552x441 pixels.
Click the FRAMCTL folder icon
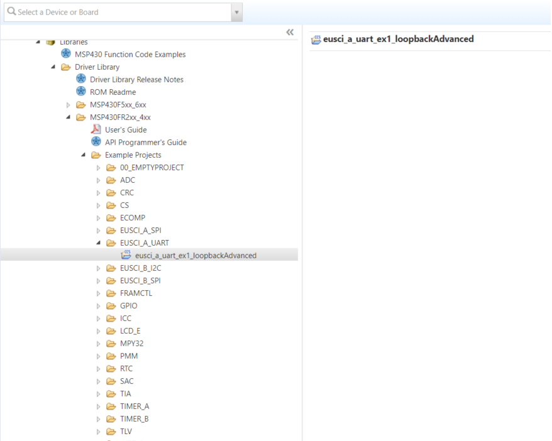pyautogui.click(x=111, y=293)
